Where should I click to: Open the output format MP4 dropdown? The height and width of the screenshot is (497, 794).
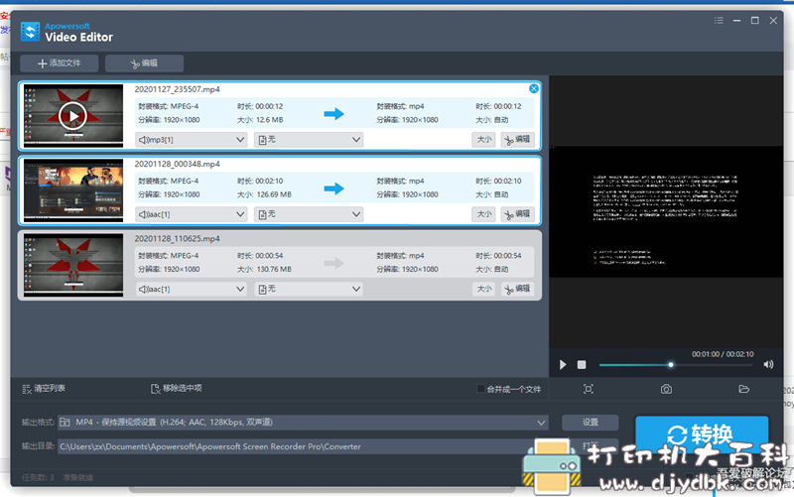[x=303, y=422]
